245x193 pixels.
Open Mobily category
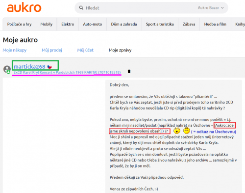click(47, 24)
